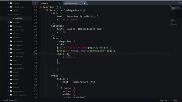Click the pie-donut folder icon
The width and height of the screenshot is (182, 102).
pos(11,37)
